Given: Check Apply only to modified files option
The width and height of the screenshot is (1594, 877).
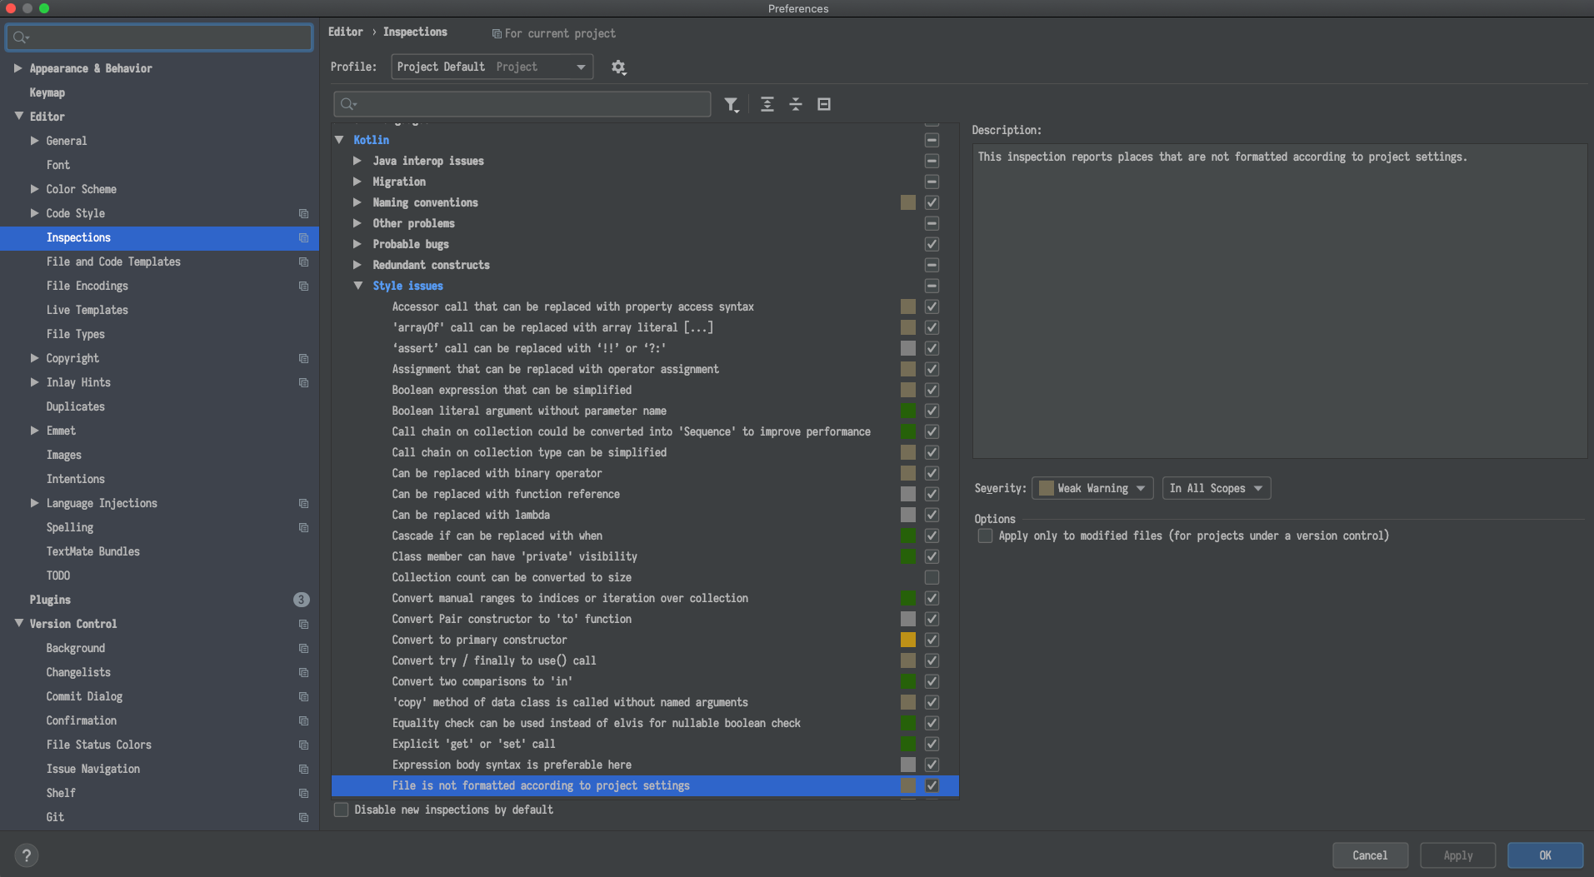Looking at the screenshot, I should [984, 536].
